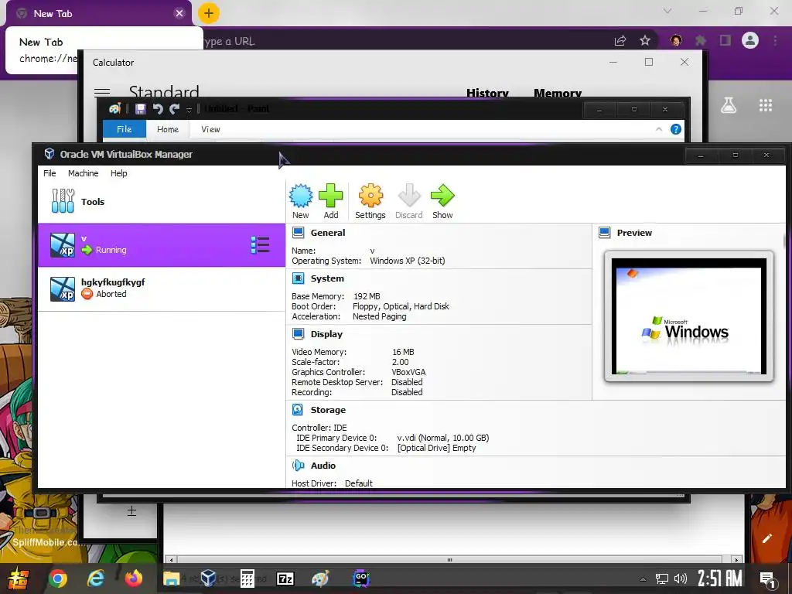Click the blue Help icon in Paint
The image size is (792, 594).
pos(676,129)
